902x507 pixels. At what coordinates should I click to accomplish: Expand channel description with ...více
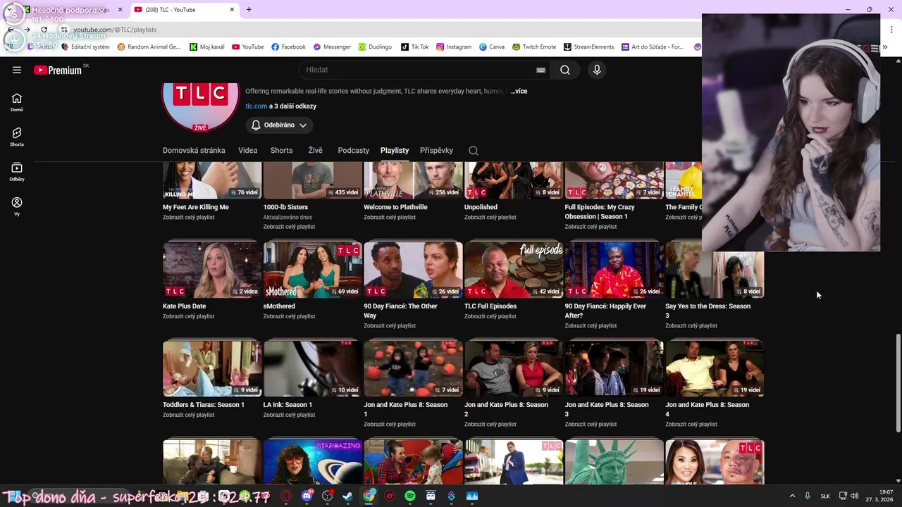(x=519, y=91)
